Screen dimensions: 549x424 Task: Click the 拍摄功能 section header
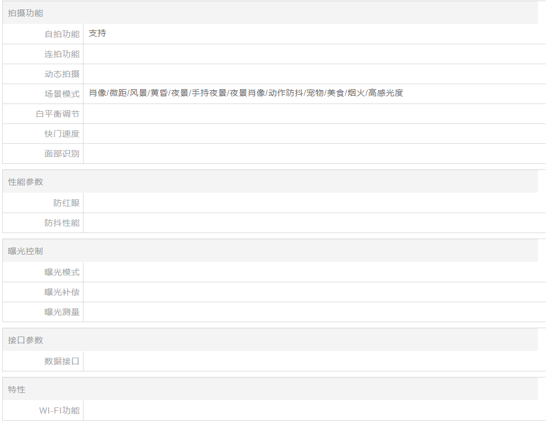[x=25, y=13]
